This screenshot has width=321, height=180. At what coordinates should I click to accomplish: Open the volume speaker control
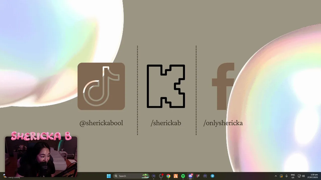tap(303, 176)
